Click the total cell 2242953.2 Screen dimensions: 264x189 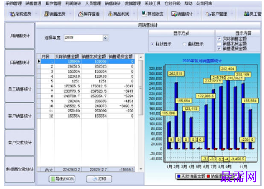click(x=68, y=169)
